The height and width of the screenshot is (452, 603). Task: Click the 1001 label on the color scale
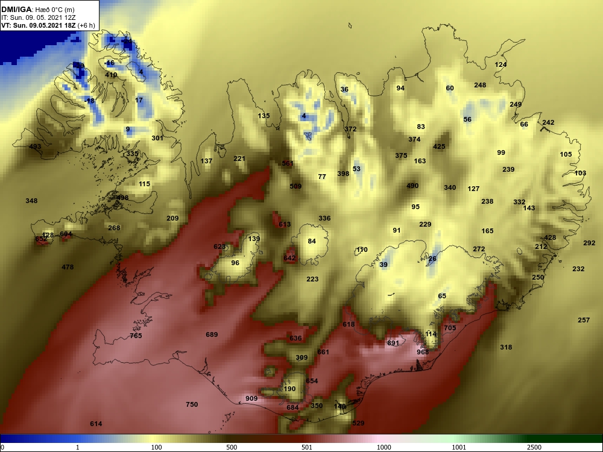[x=459, y=447]
